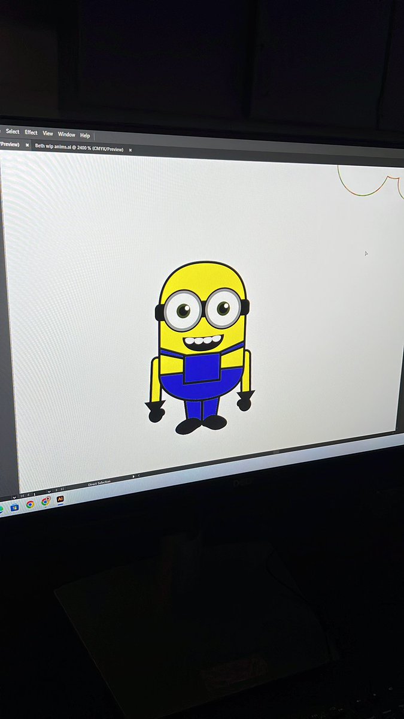This screenshot has height=719, width=404.
Task: Open the Select menu
Action: 13,131
